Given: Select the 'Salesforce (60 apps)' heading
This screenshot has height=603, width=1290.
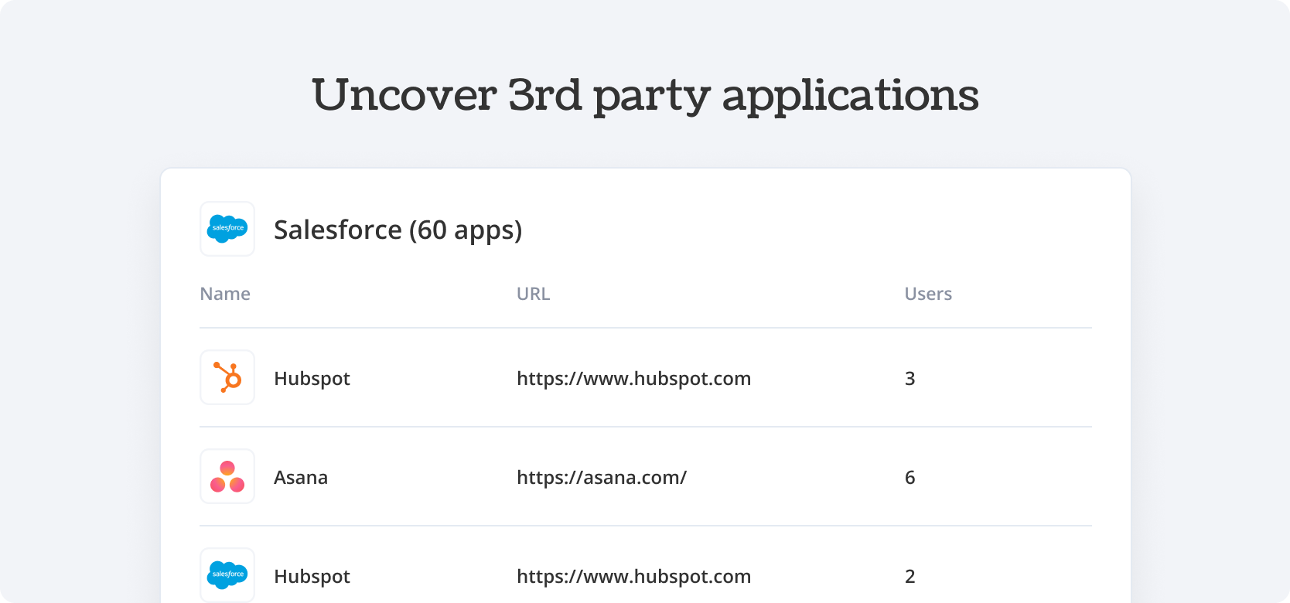Looking at the screenshot, I should (x=398, y=230).
